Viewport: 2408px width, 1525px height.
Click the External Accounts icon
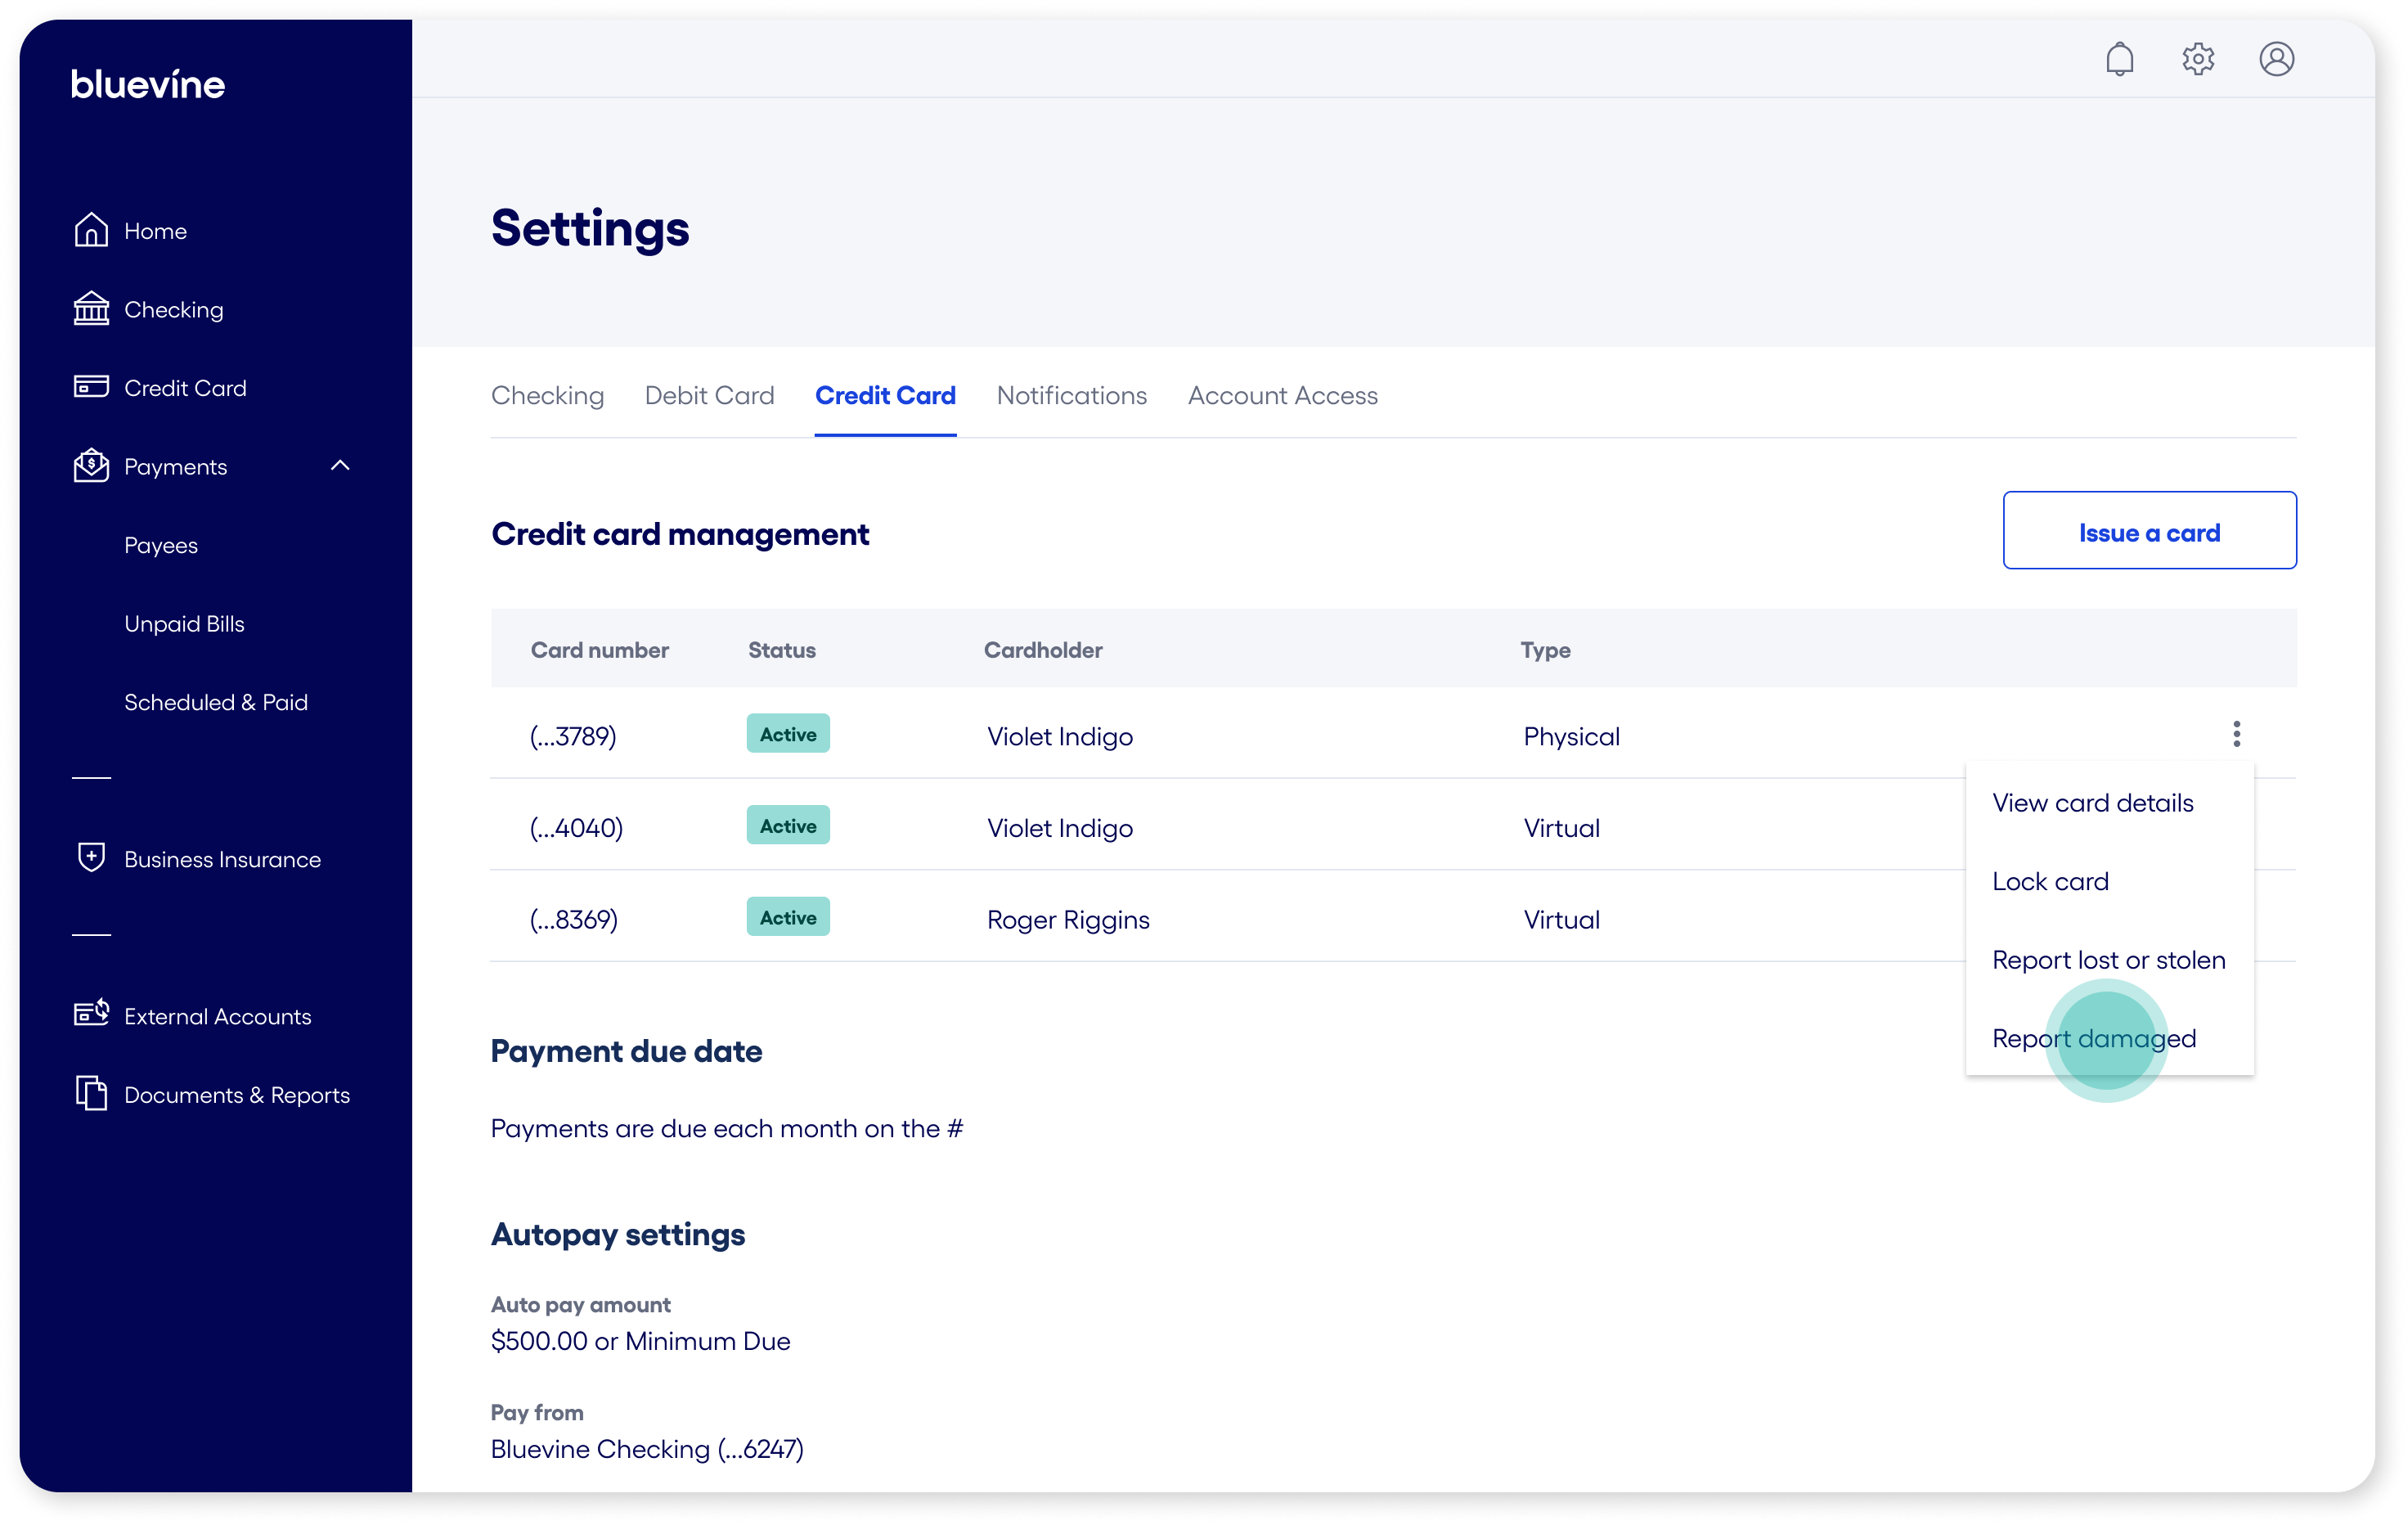click(91, 1014)
